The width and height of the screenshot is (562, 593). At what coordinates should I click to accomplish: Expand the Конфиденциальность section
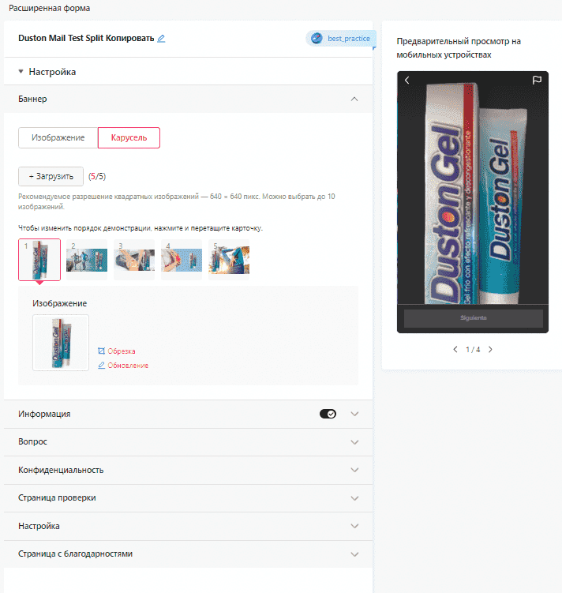coord(354,470)
